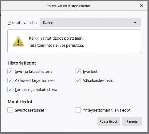Screen dimensions: 149x134
Task: Click the Historiatiedot section heading
Action: click(22, 63)
